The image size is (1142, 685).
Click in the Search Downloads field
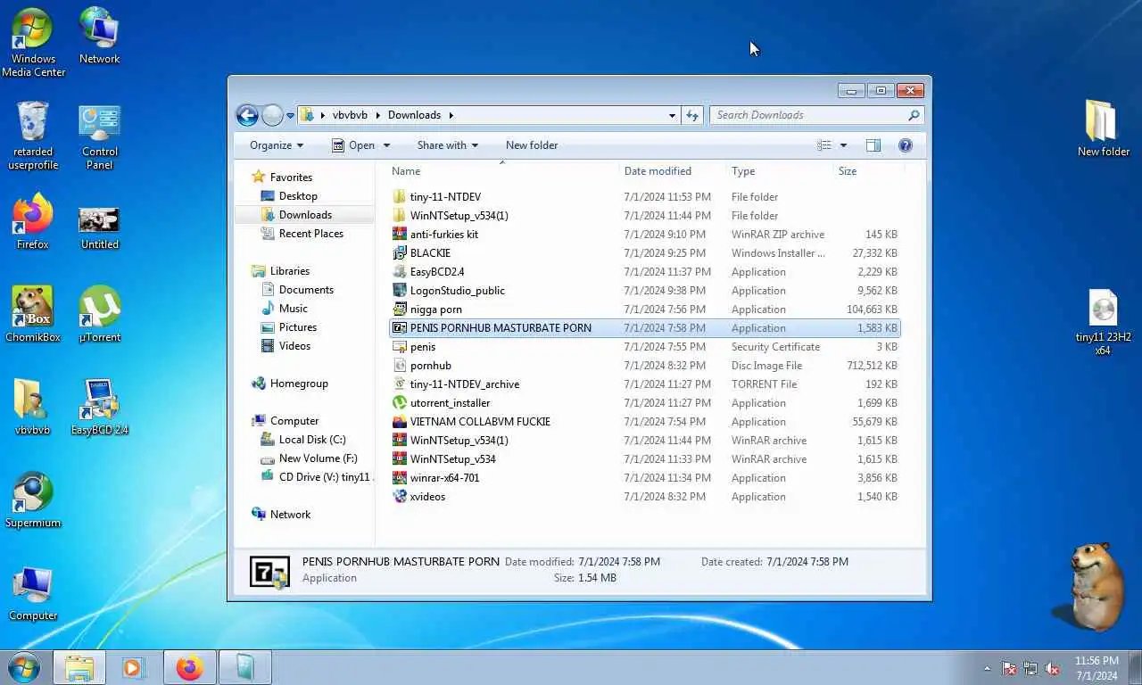(817, 115)
